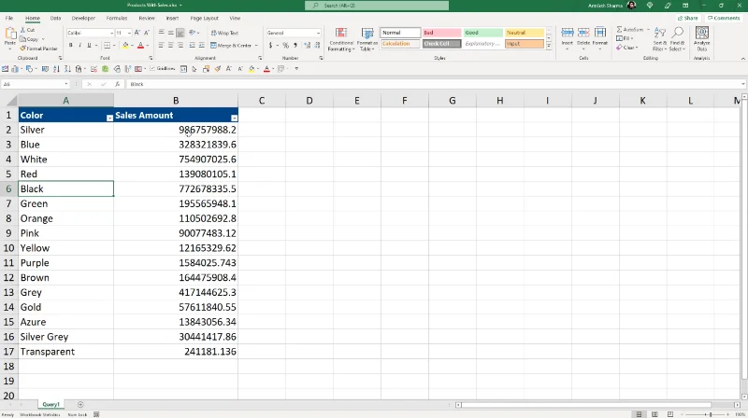Open the font size dropdown
Viewport: 748px width, 418px height.
pos(129,33)
